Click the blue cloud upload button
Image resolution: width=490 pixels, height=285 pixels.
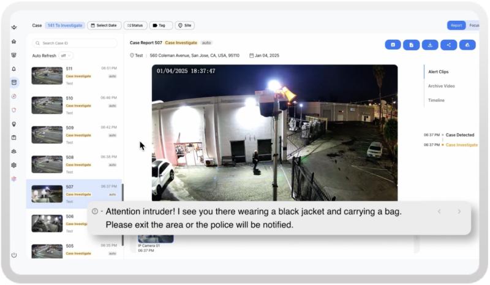click(467, 45)
